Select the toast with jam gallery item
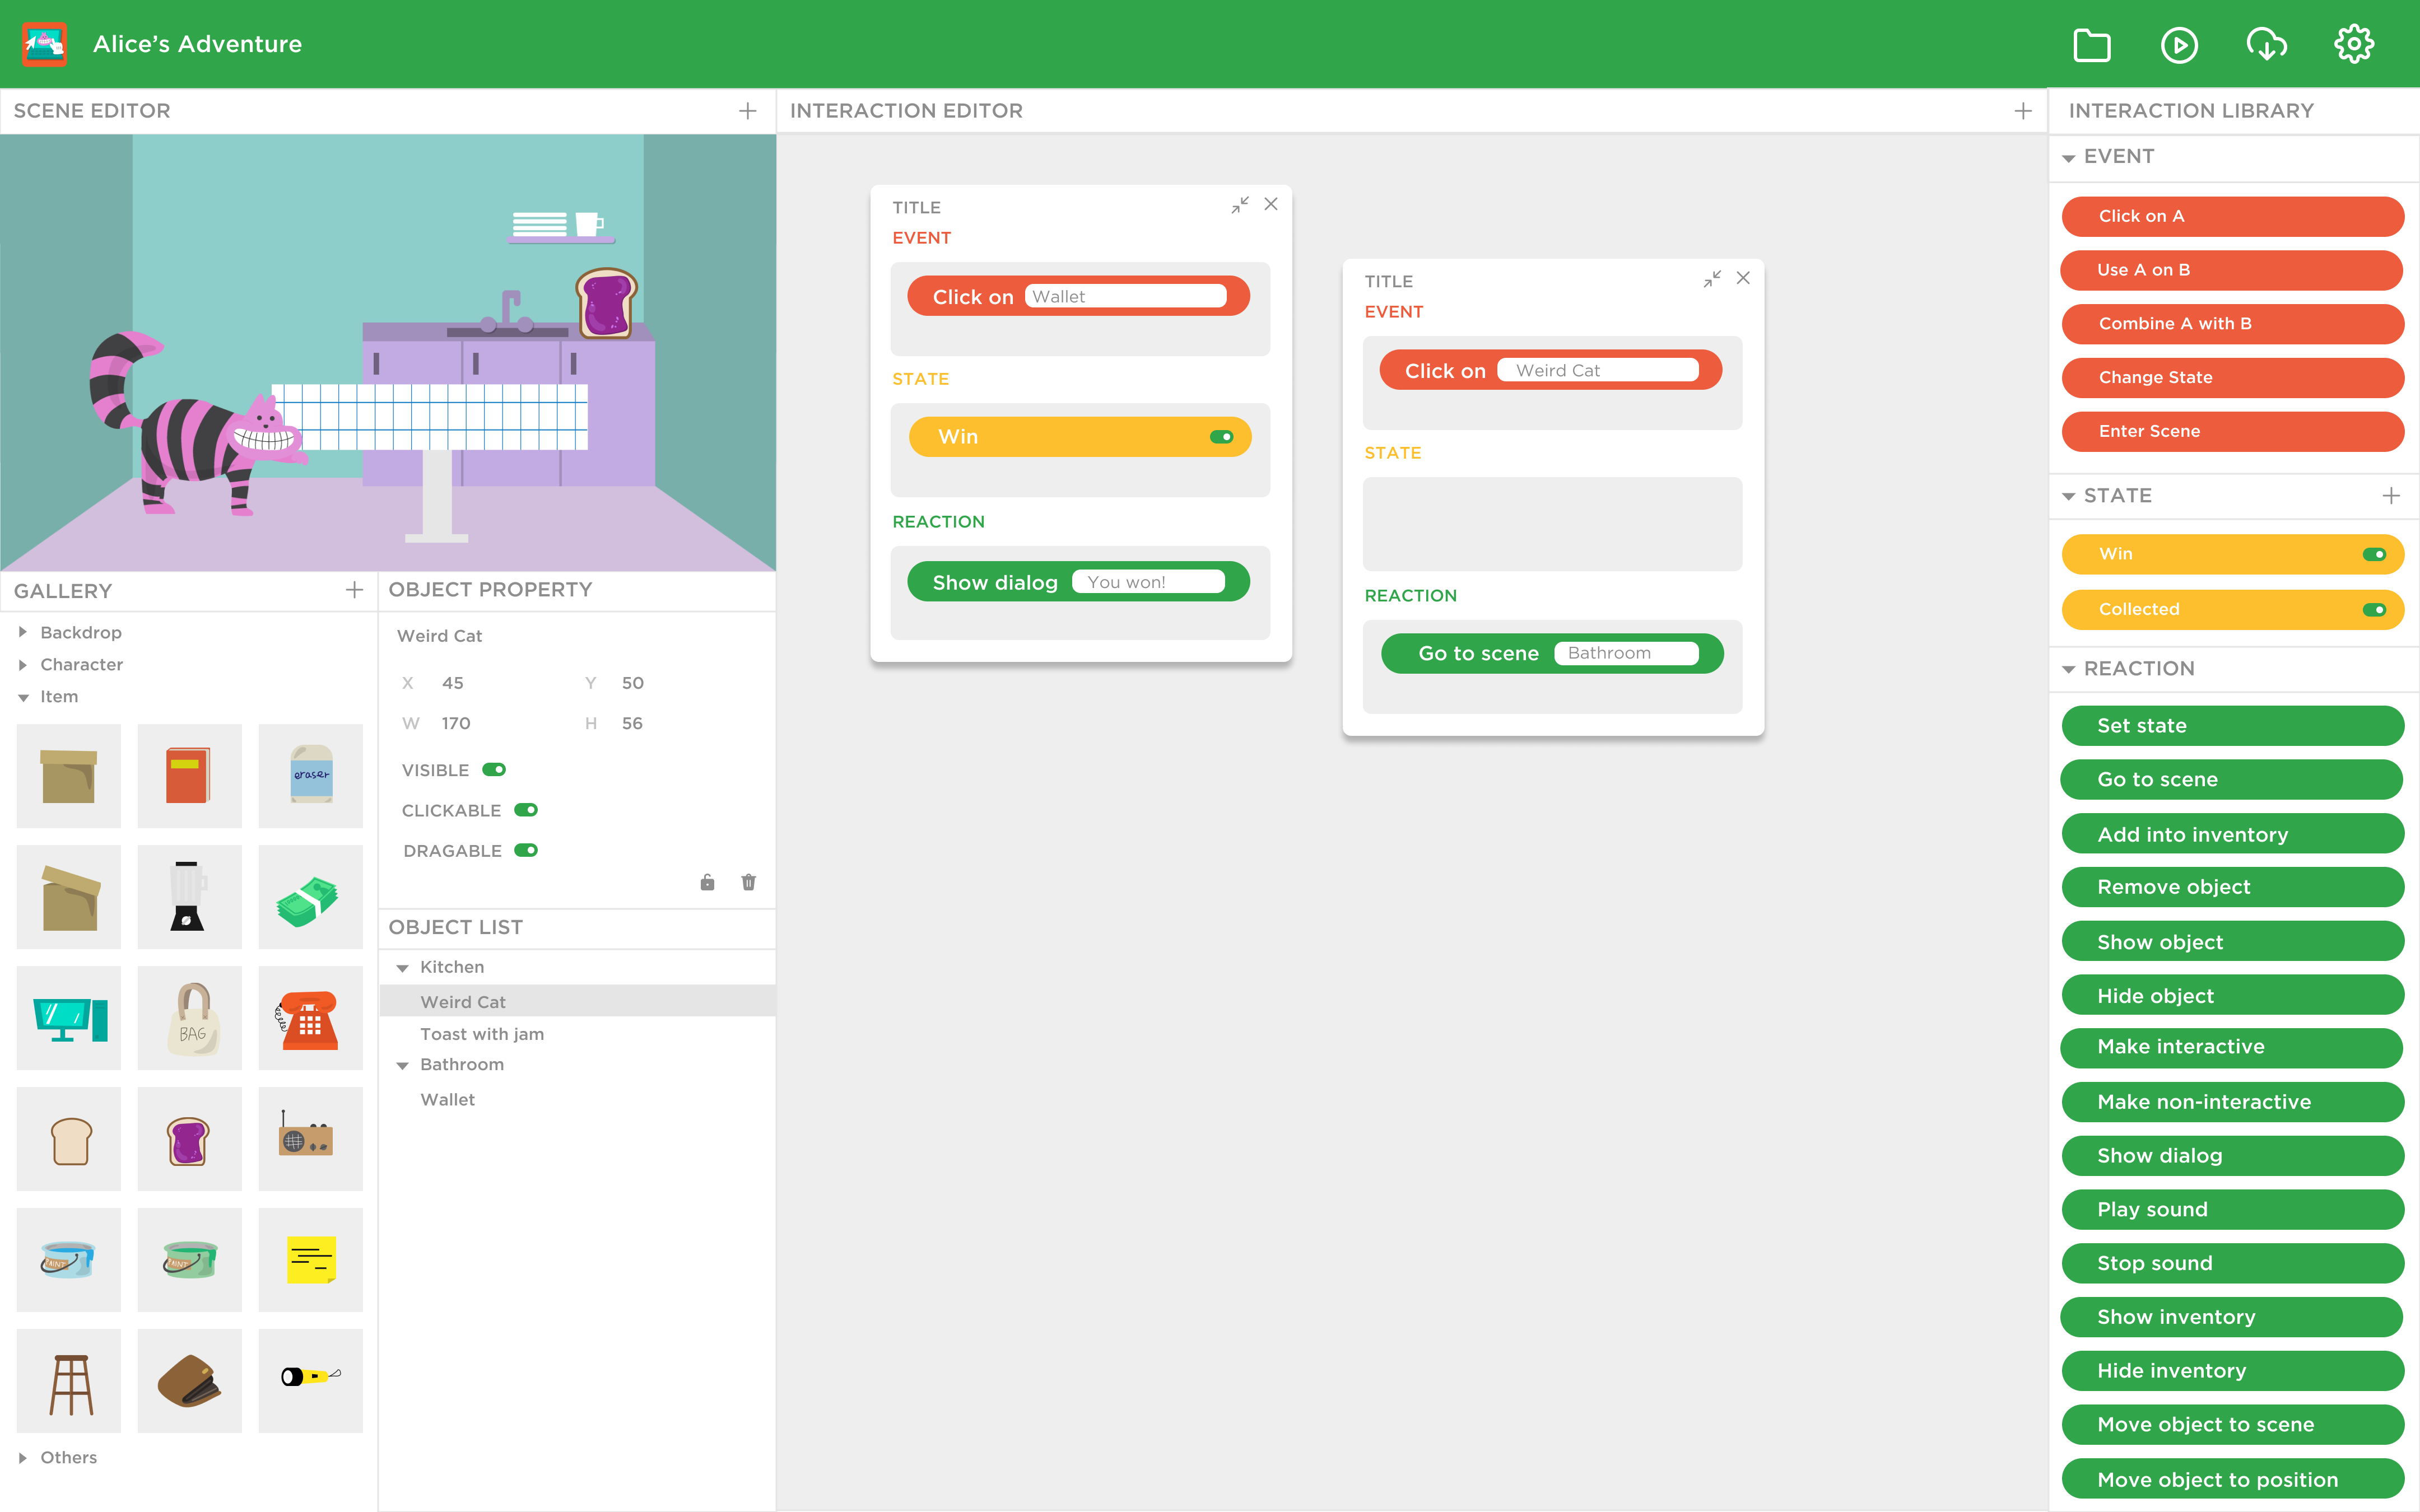The height and width of the screenshot is (1512, 2420). click(x=190, y=1139)
